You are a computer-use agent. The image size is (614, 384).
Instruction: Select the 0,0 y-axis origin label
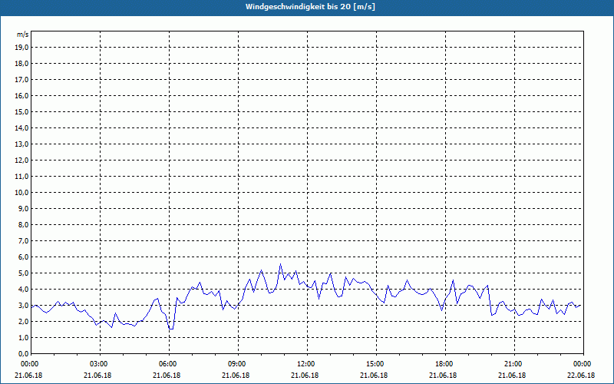23,353
